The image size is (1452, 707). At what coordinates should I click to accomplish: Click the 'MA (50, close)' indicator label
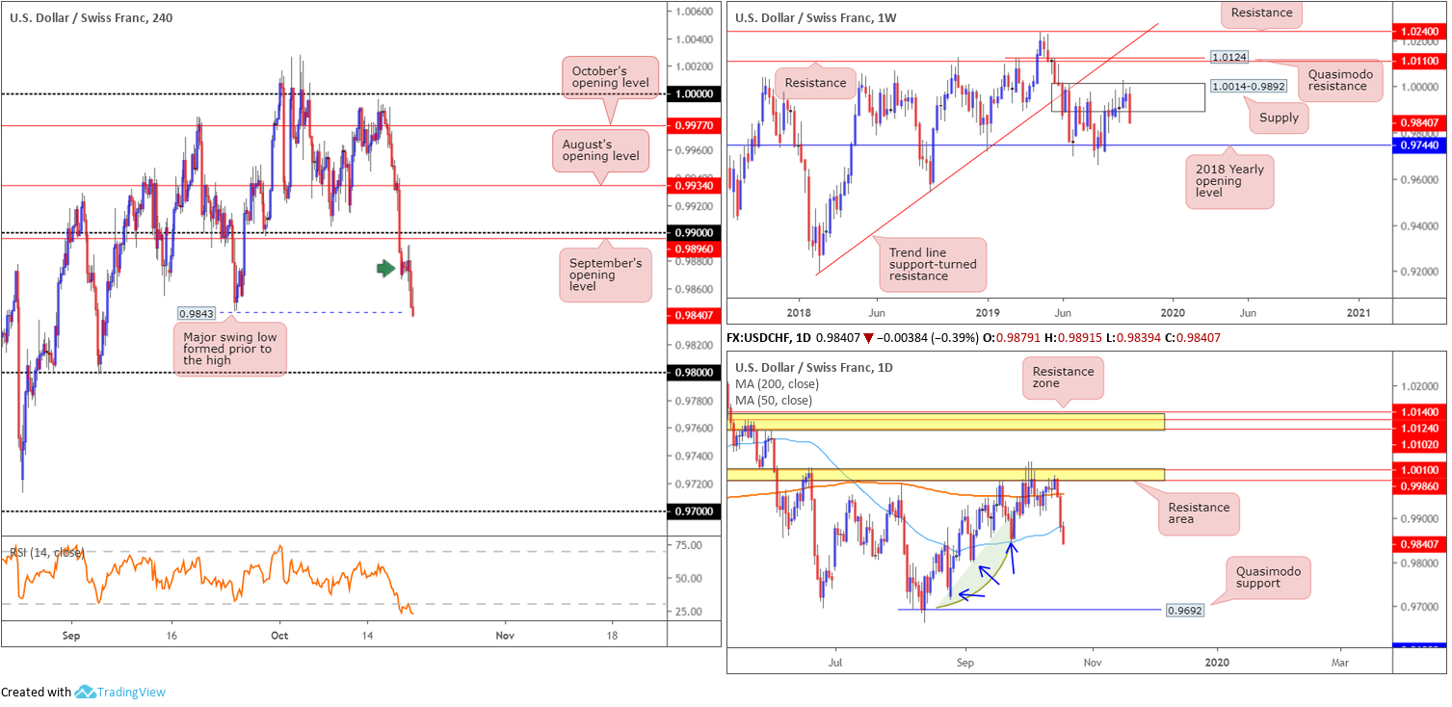[775, 400]
